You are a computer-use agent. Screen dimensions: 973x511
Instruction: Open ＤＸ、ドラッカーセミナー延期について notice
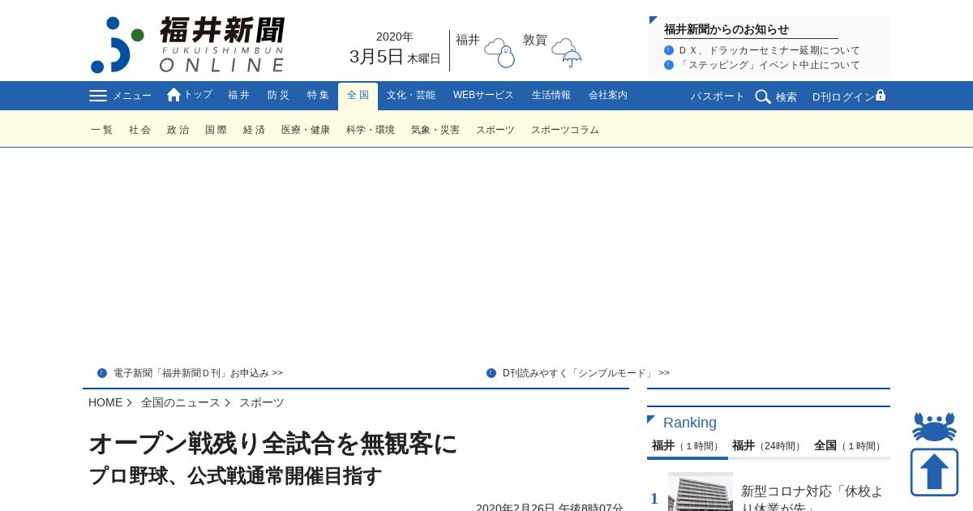click(769, 50)
